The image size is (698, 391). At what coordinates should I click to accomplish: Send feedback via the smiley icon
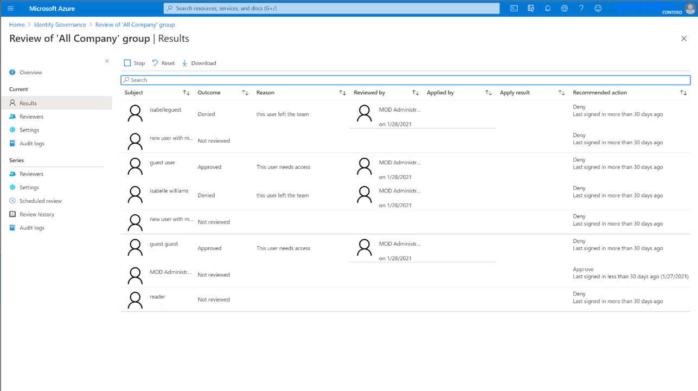tap(597, 8)
